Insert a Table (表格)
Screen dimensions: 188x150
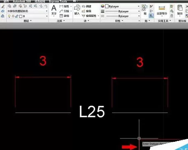click(64, 16)
